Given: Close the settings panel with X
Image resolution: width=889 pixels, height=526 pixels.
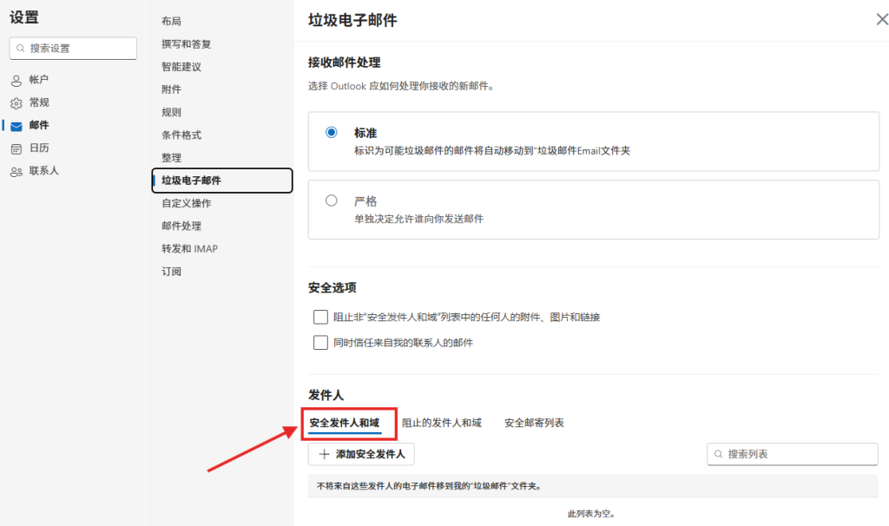Looking at the screenshot, I should tap(882, 20).
